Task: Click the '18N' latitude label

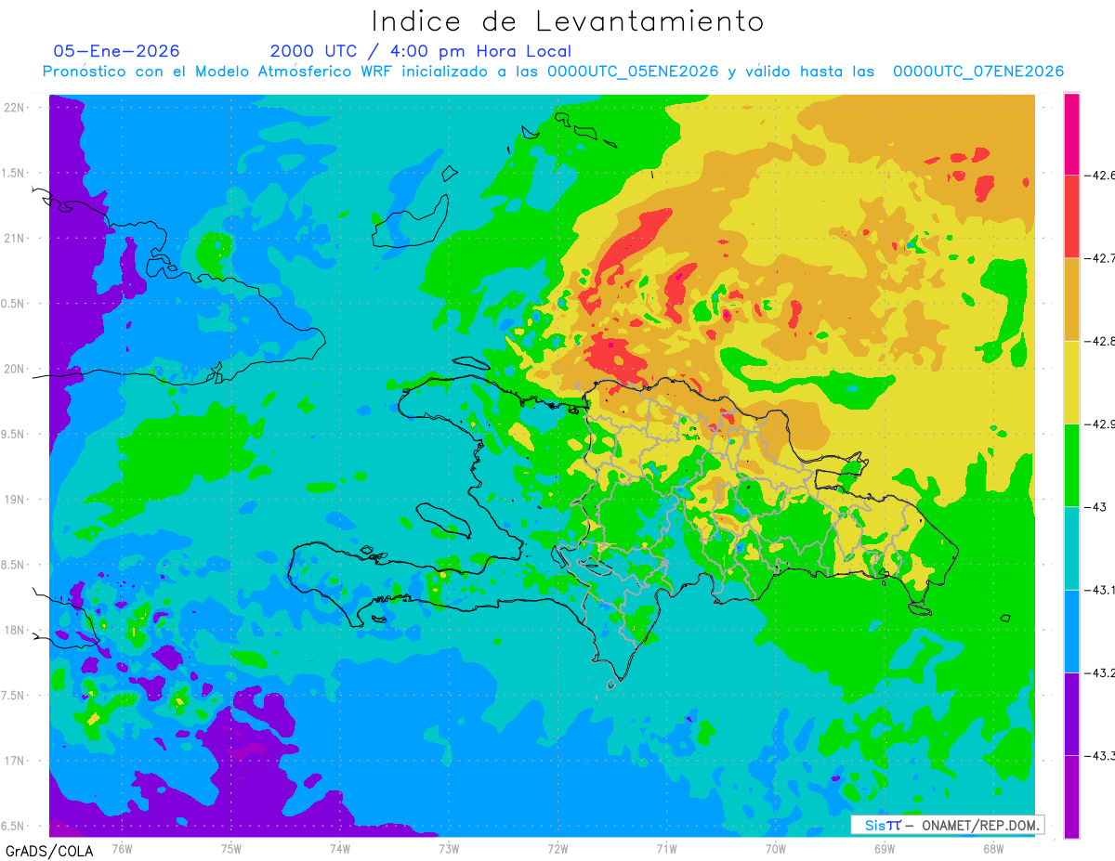Action: pyautogui.click(x=14, y=630)
